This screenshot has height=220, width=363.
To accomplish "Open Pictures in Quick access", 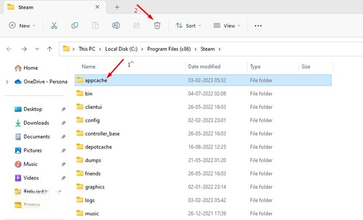I will click(x=28, y=150).
